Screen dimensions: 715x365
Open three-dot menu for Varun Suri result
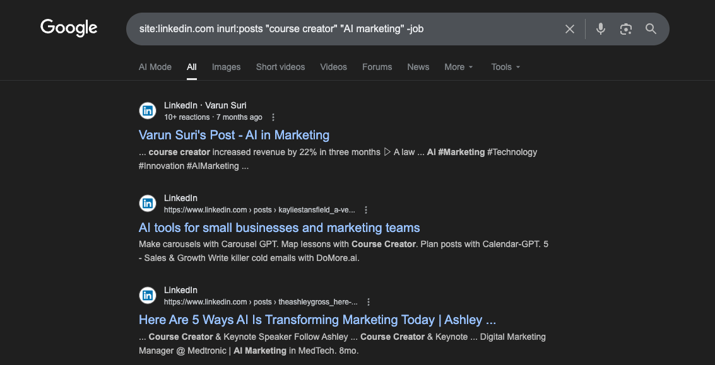(273, 117)
